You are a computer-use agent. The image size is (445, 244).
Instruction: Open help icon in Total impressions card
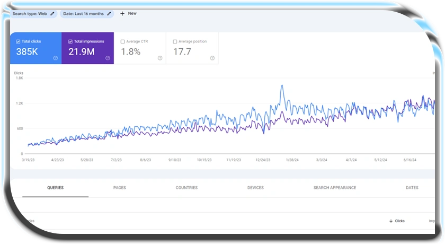108,58
